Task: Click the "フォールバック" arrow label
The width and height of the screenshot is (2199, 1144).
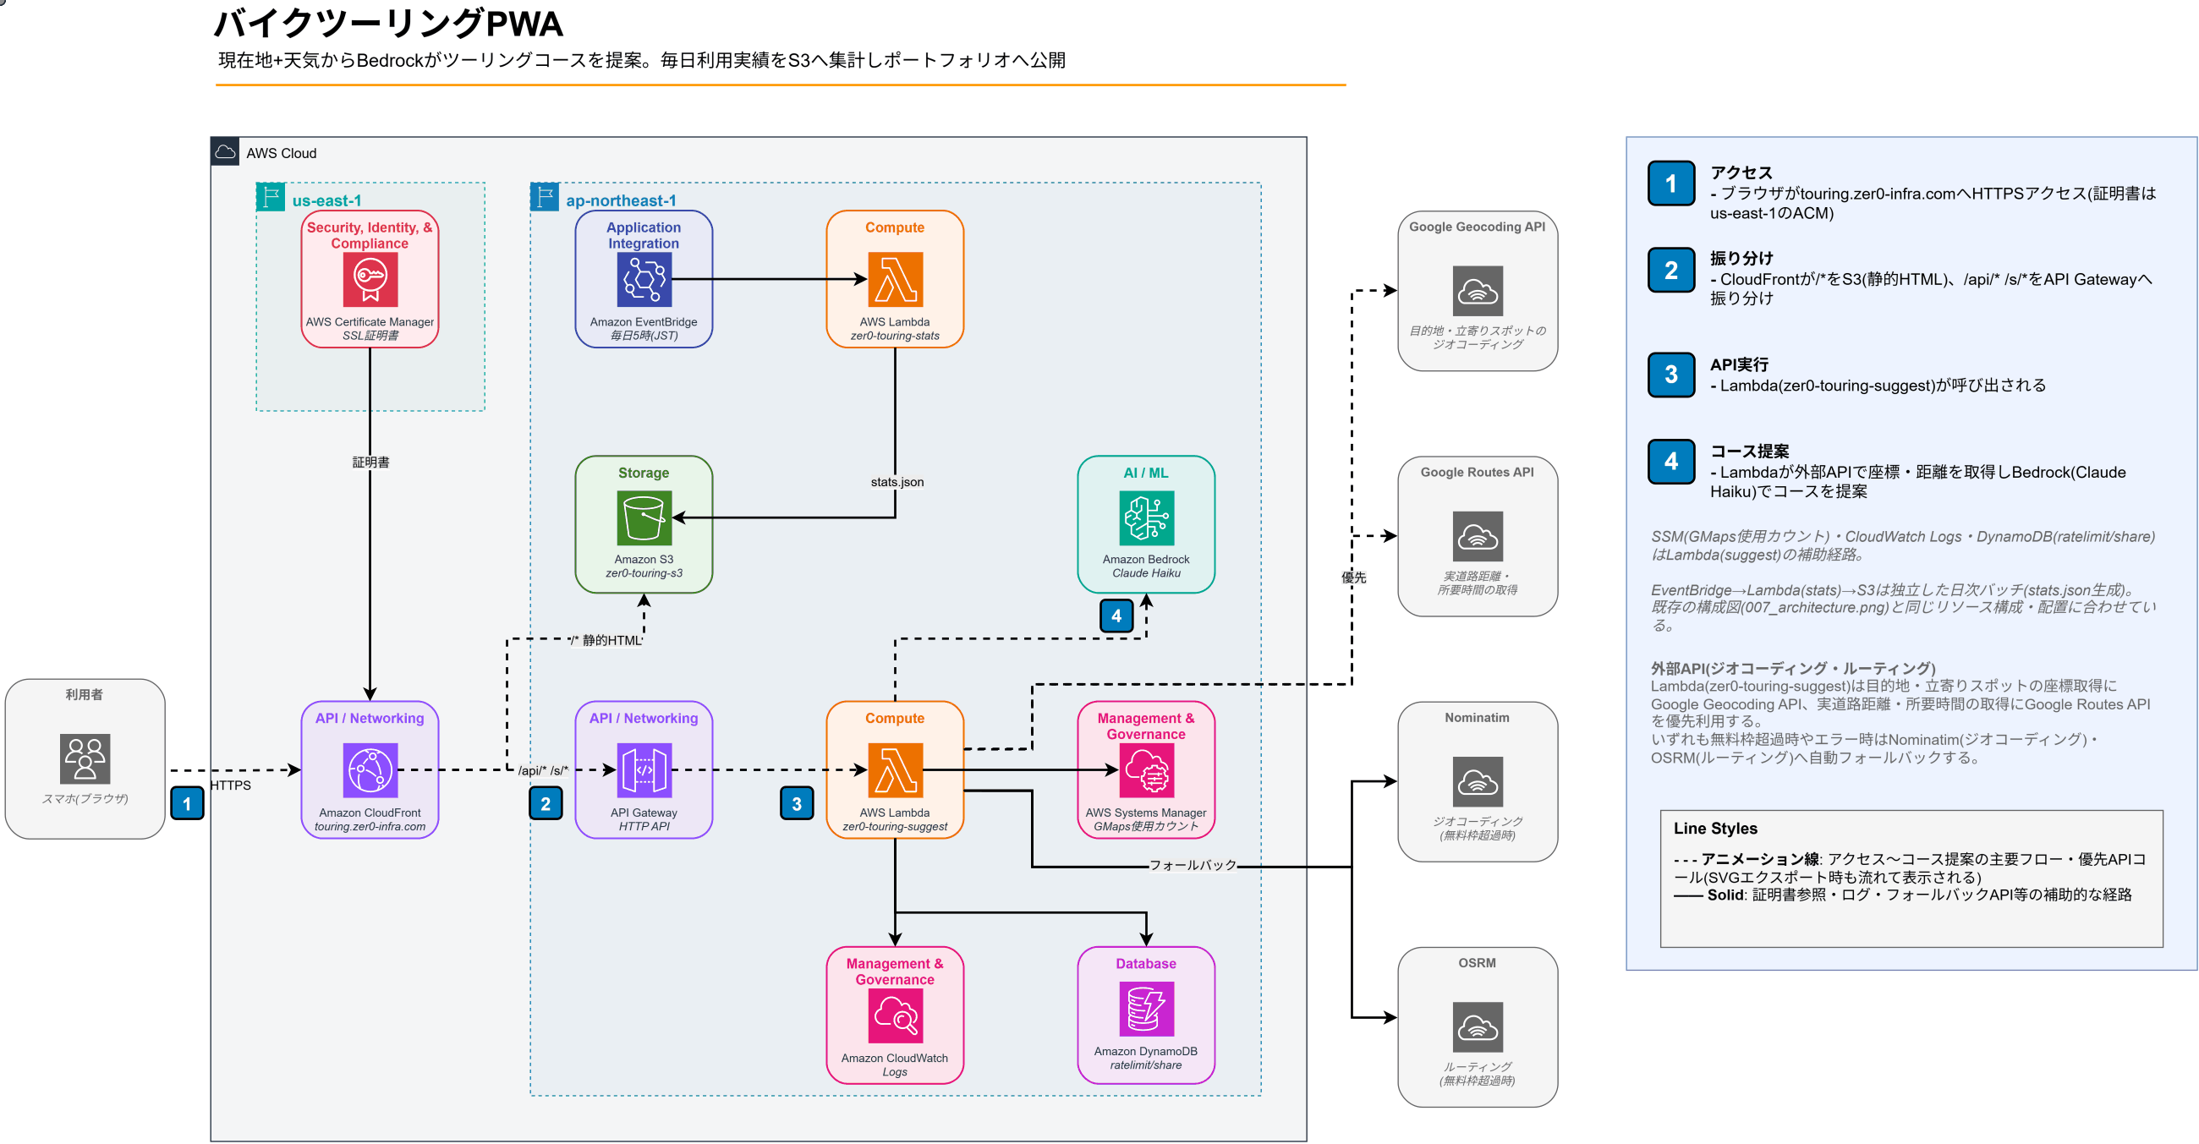Action: pos(1193,865)
